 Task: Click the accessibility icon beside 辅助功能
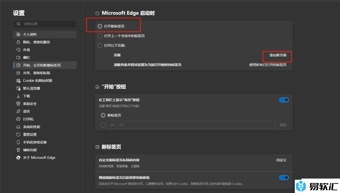[x=18, y=150]
